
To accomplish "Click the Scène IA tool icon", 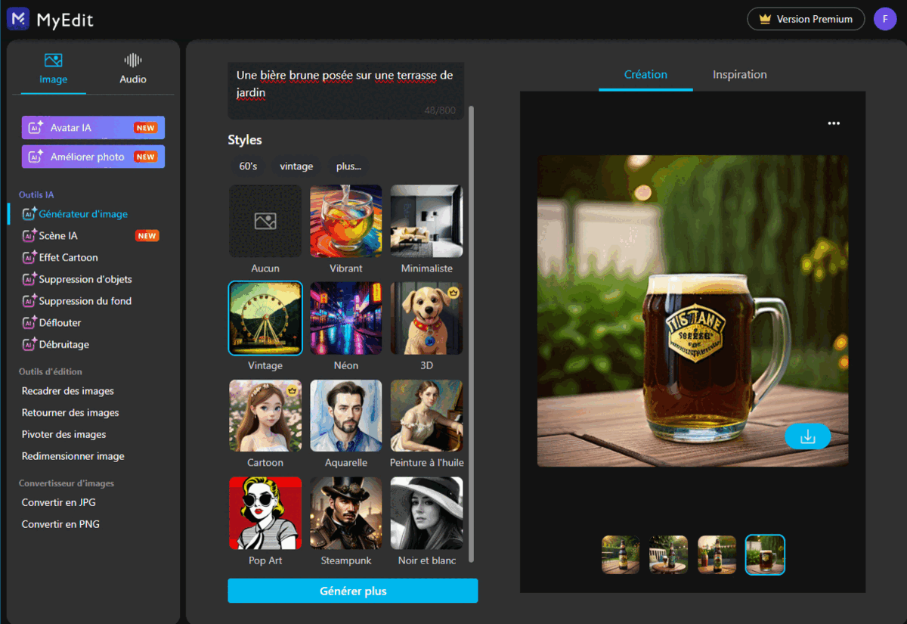I will click(x=29, y=236).
